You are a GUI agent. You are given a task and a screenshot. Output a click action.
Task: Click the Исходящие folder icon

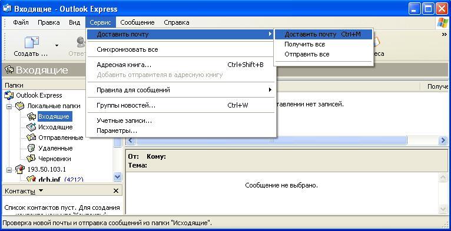[x=31, y=127]
